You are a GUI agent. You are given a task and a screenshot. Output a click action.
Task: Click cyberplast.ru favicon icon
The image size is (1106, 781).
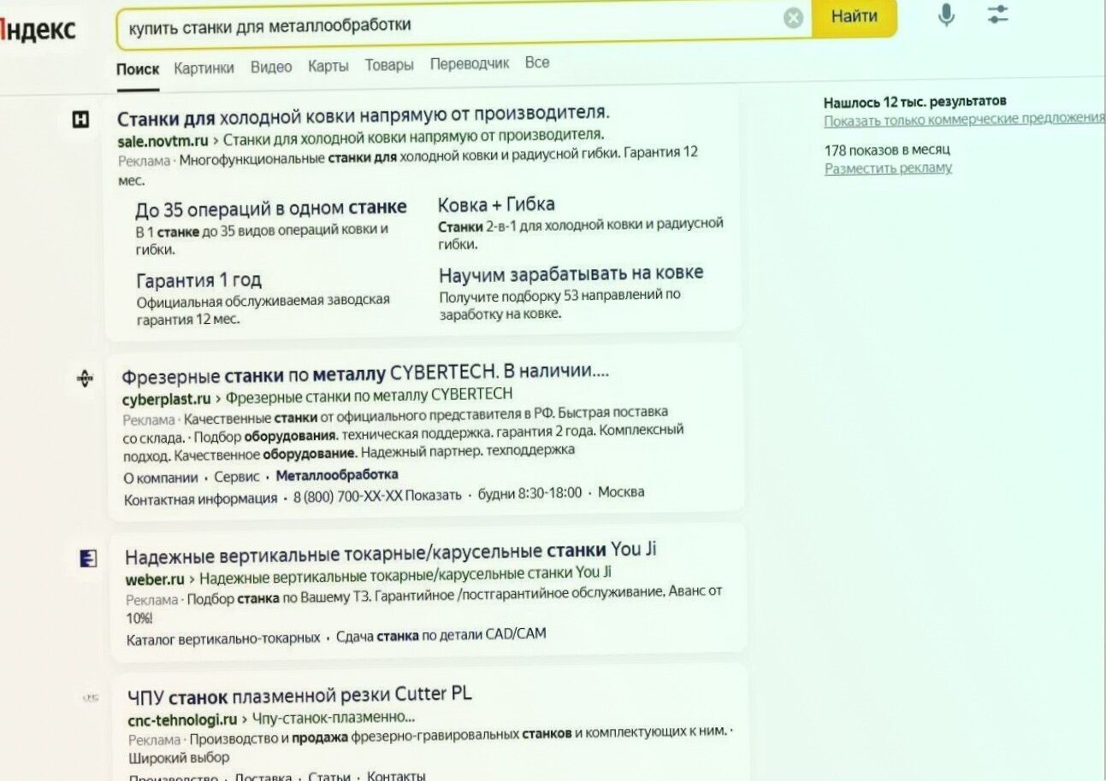[85, 378]
